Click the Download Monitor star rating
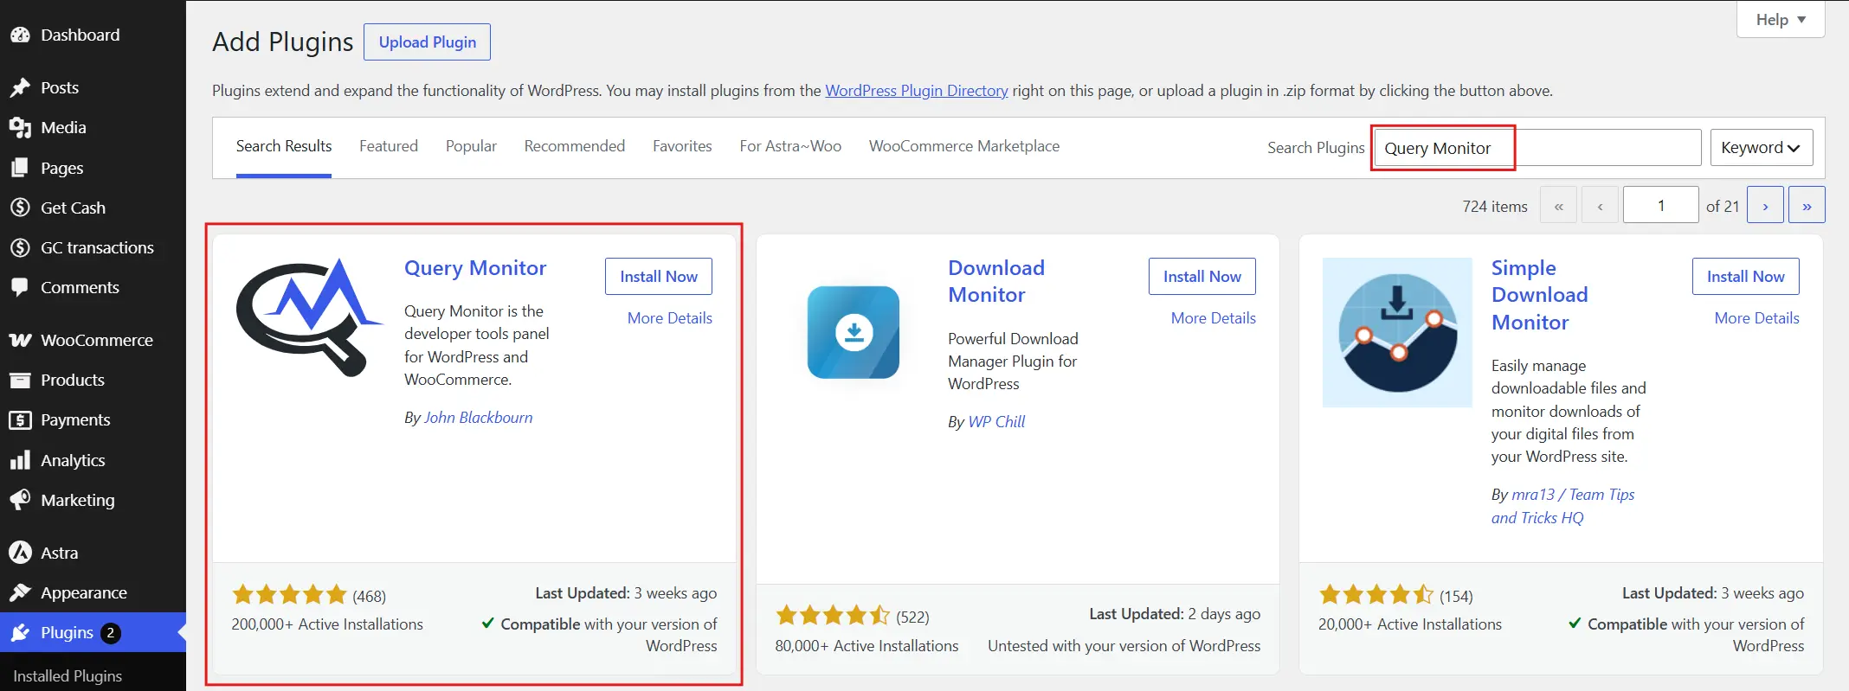1849x691 pixels. click(833, 616)
